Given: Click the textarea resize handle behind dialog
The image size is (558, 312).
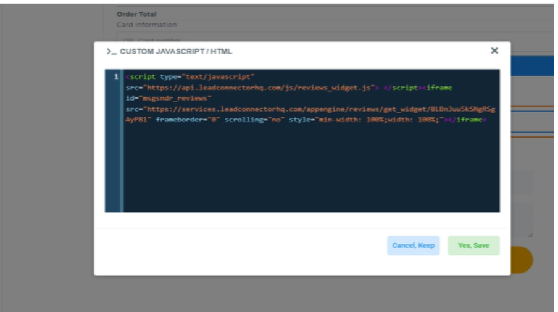Looking at the screenshot, I should (529, 234).
